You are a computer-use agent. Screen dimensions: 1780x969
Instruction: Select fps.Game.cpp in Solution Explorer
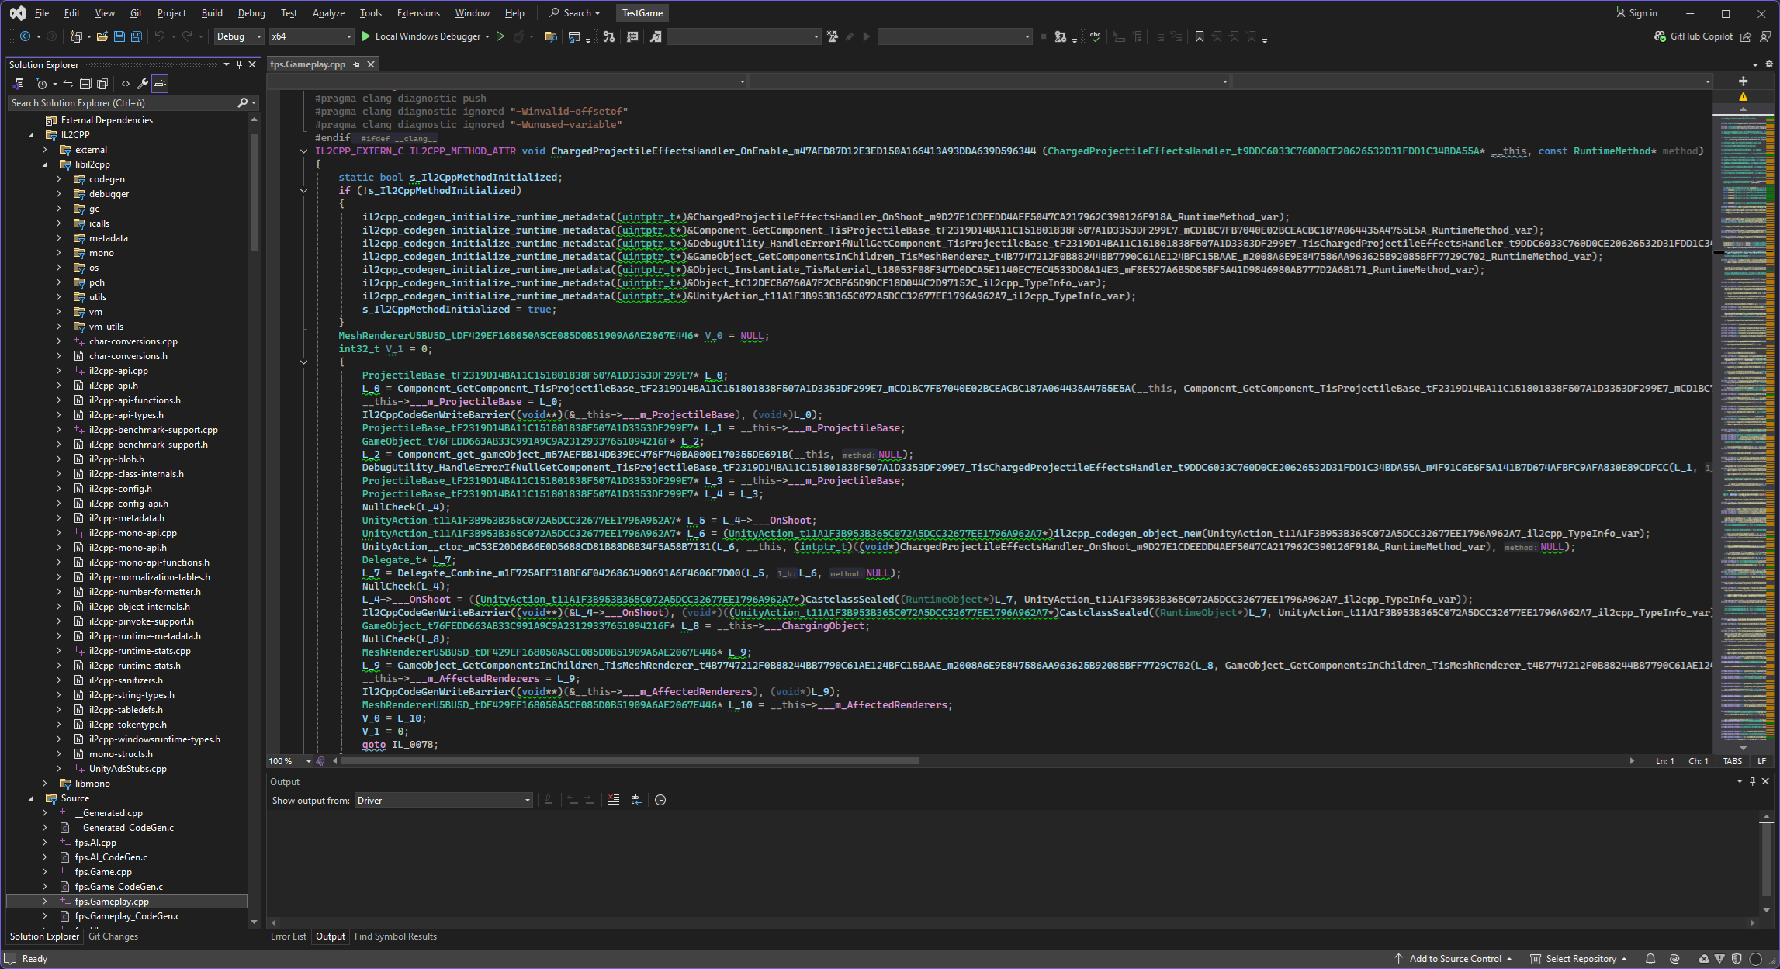(x=103, y=872)
